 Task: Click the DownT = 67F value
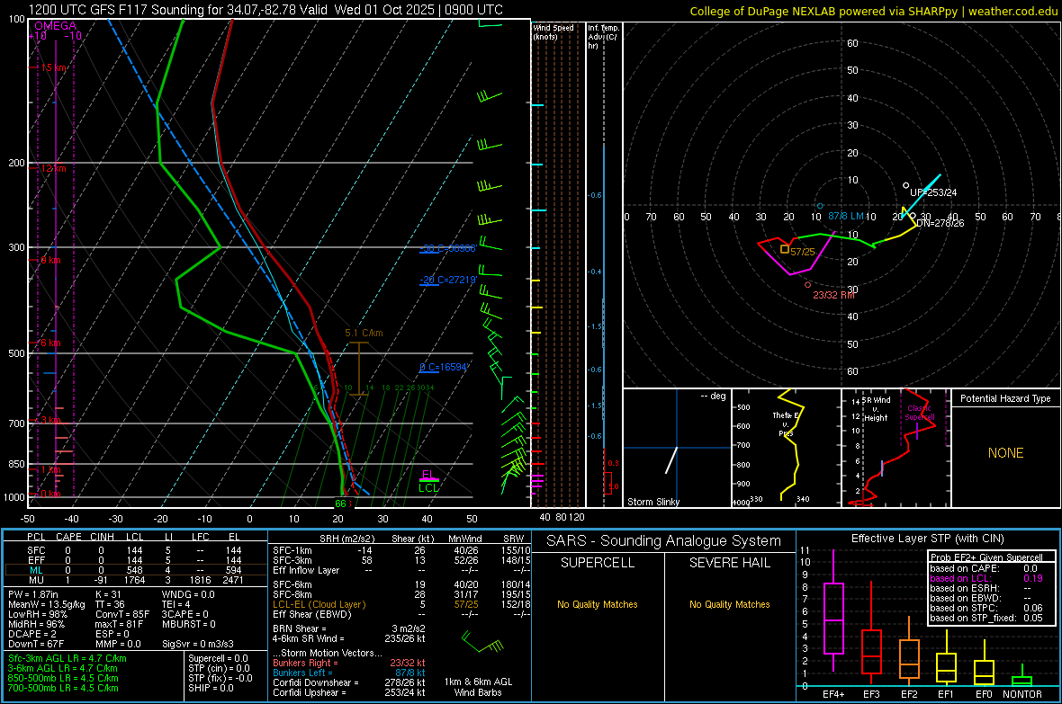click(x=36, y=644)
